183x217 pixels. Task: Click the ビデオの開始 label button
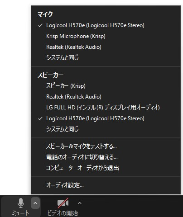tap(63, 213)
